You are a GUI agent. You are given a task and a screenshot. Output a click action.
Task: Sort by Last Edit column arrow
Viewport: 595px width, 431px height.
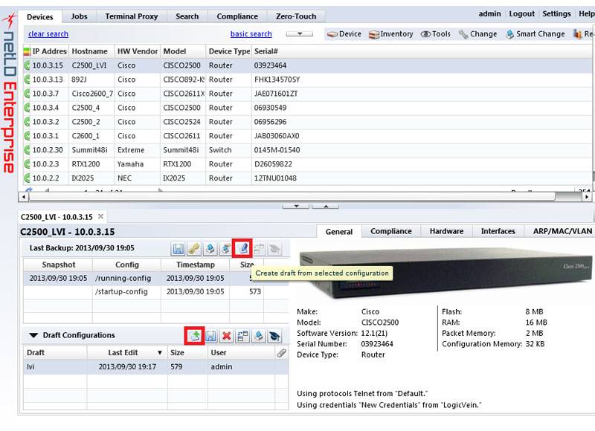[x=159, y=353]
